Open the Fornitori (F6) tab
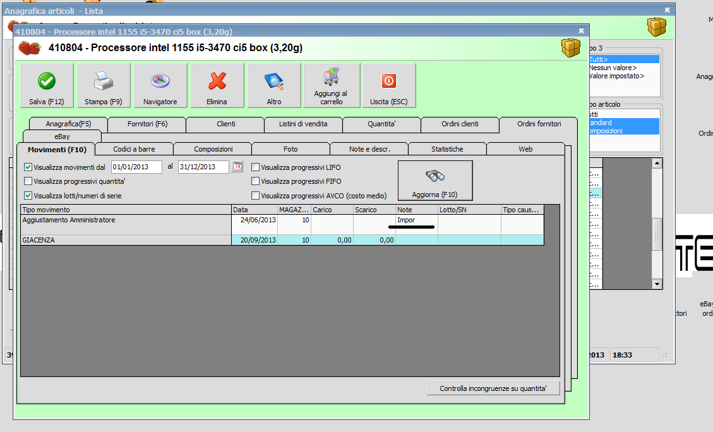The height and width of the screenshot is (432, 713). click(147, 124)
